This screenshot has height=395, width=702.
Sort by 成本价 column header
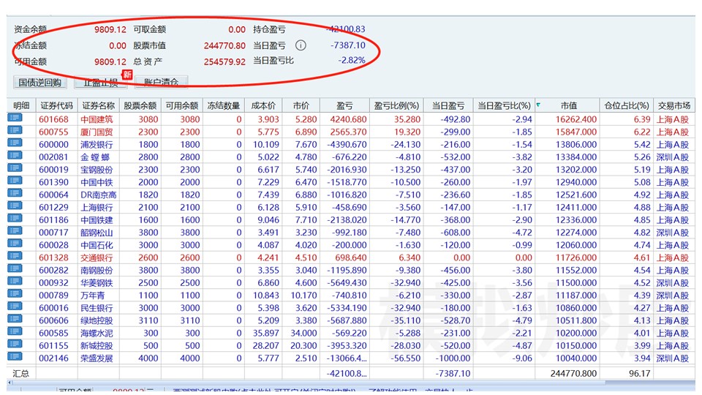coord(263,105)
